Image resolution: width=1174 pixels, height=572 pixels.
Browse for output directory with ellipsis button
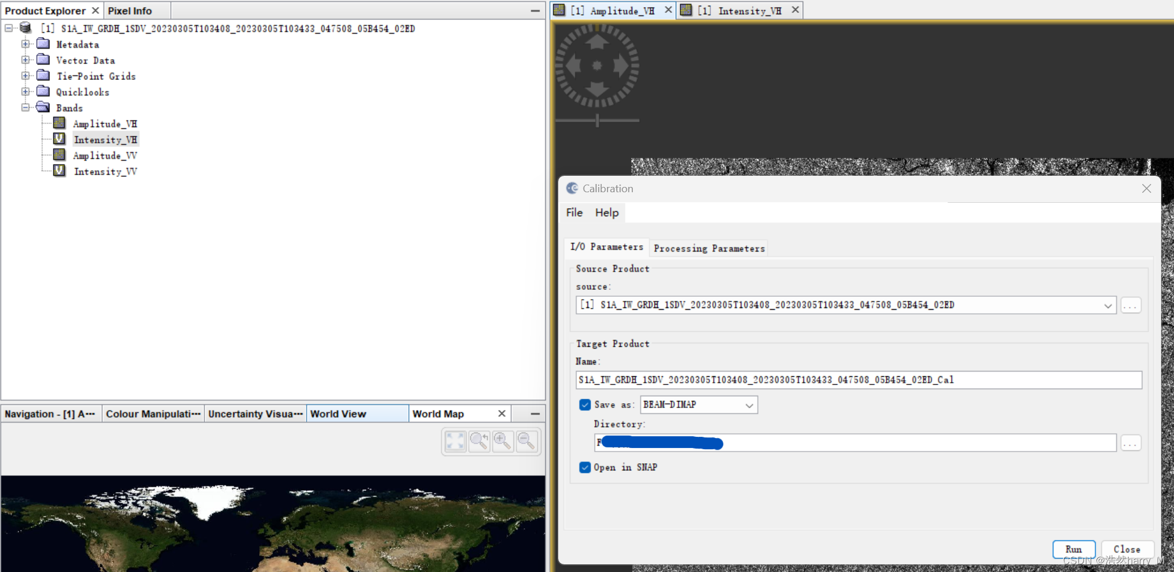(1130, 443)
